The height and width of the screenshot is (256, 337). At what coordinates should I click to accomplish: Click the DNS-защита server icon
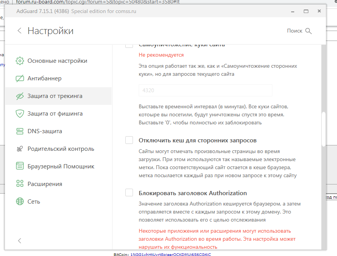tap(20, 131)
